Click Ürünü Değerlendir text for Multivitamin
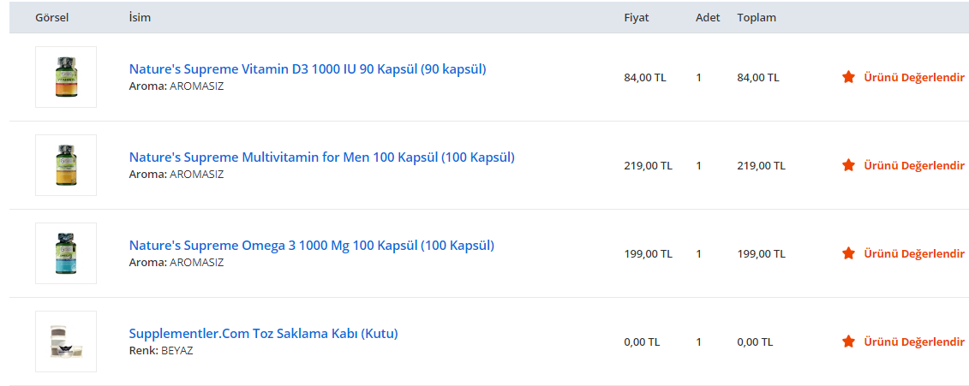This screenshot has height=386, width=969. 913,165
